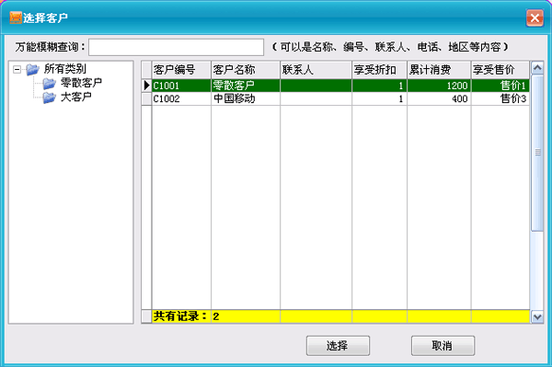Click the 选择客户 window title icon
This screenshot has width=552, height=367.
[16, 17]
